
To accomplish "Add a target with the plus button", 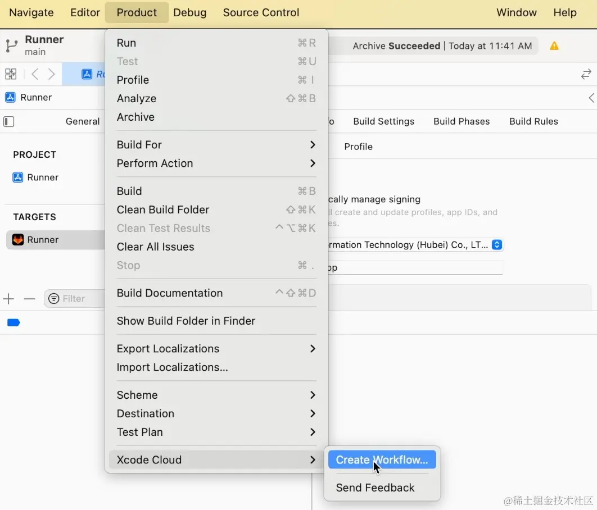I will click(8, 299).
